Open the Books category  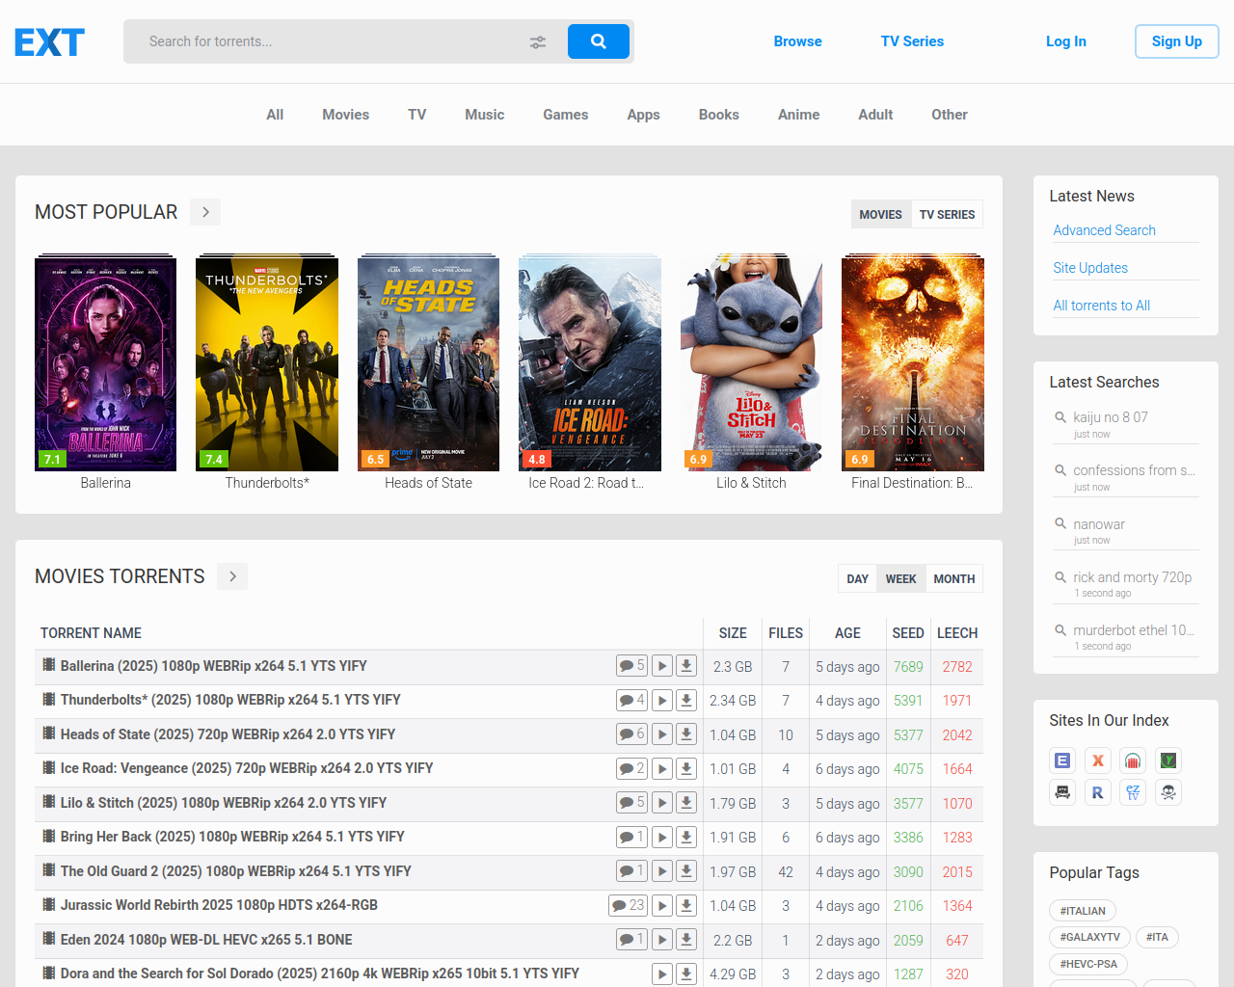719,115
